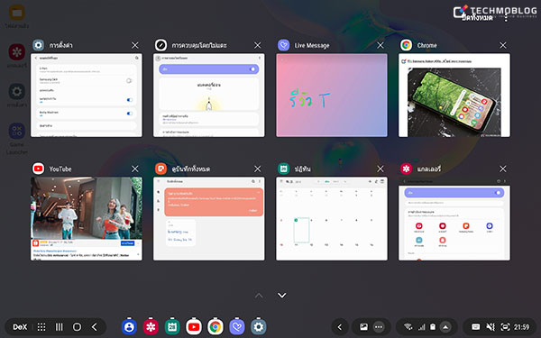Tap the back arrow next to home icon

[x=95, y=327]
